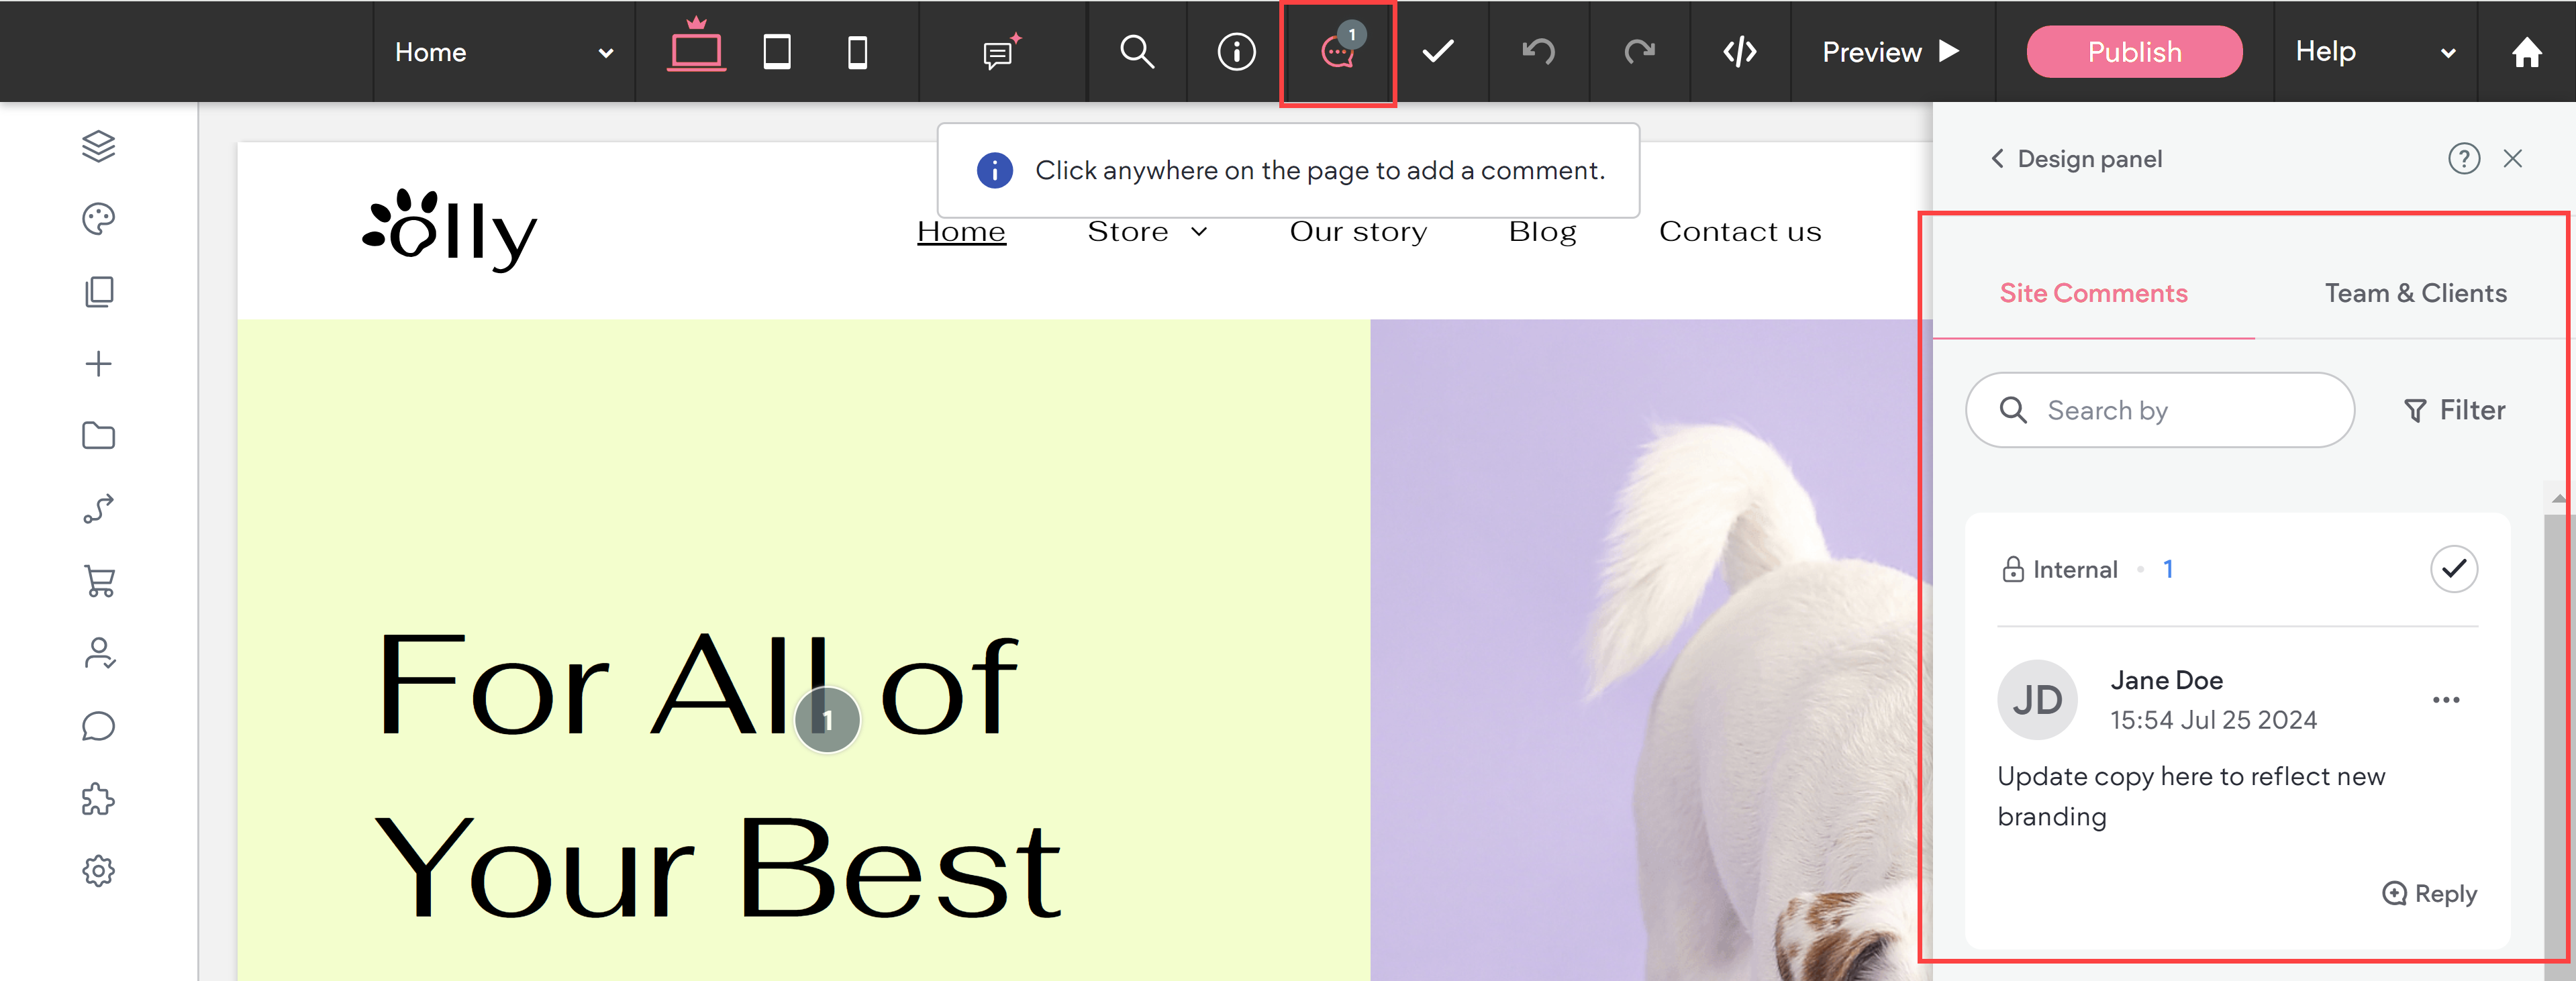Expand the Store navigation chevron
Screen dimensions: 2576x981
[1200, 232]
